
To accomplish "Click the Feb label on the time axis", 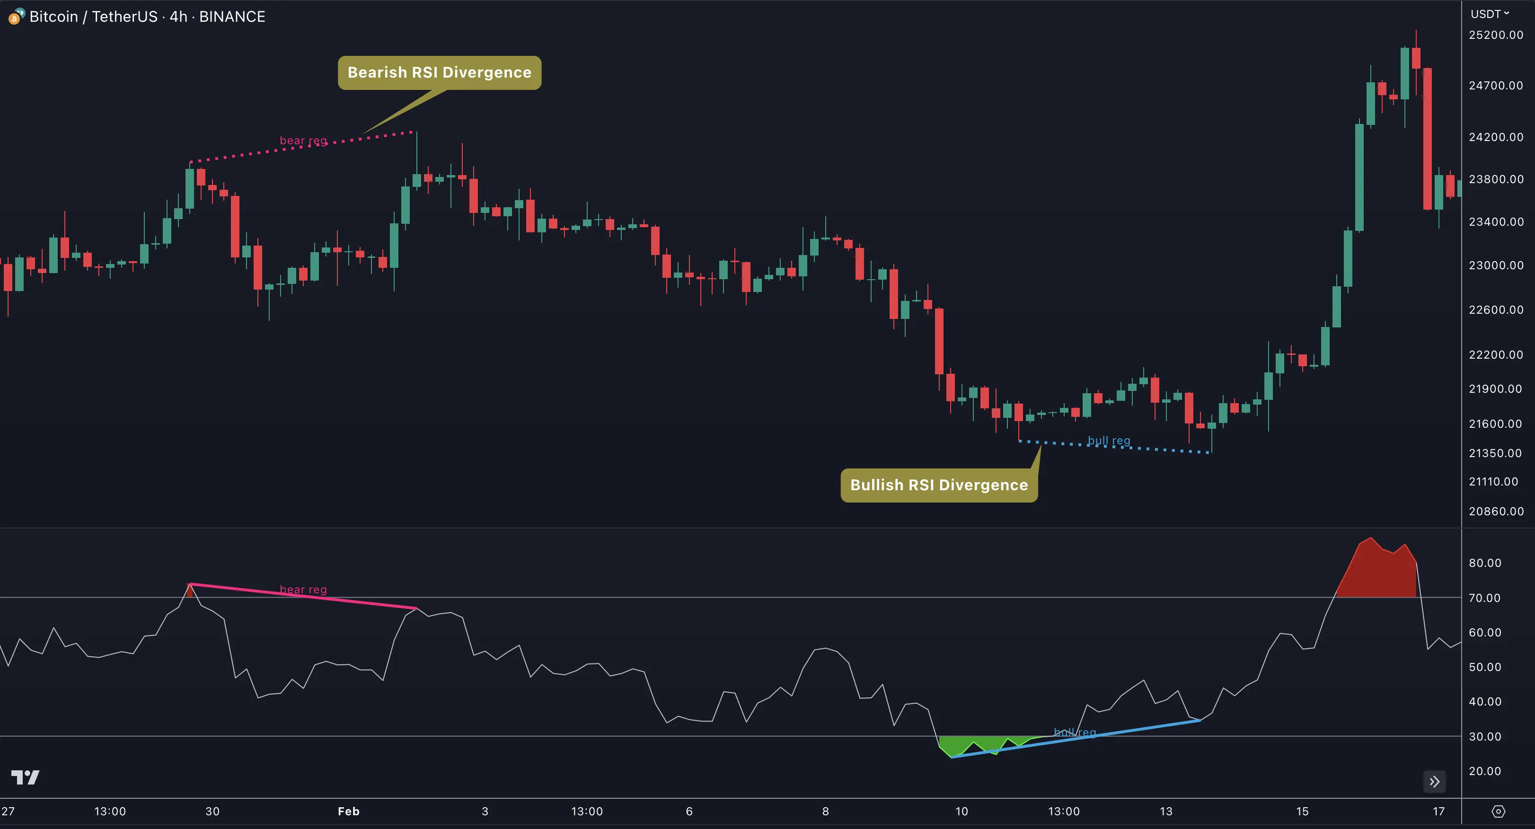I will tap(348, 811).
